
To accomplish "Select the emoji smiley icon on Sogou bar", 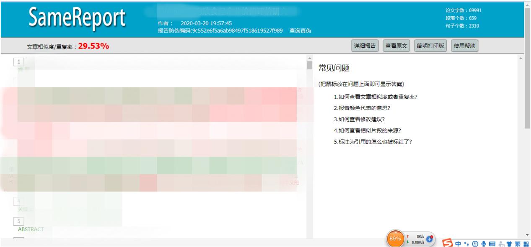I will [475, 243].
